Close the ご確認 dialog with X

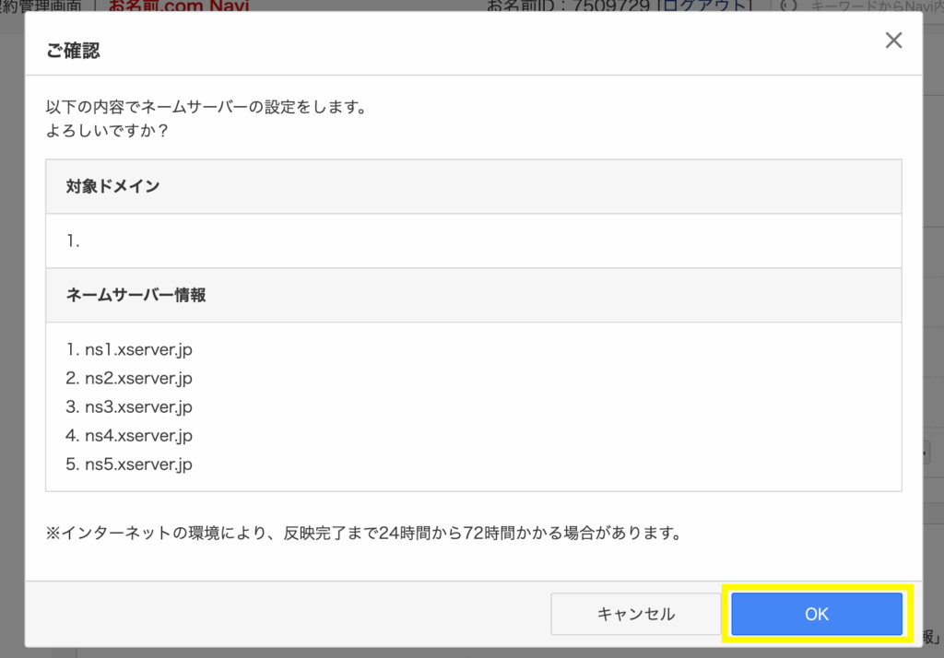point(892,41)
